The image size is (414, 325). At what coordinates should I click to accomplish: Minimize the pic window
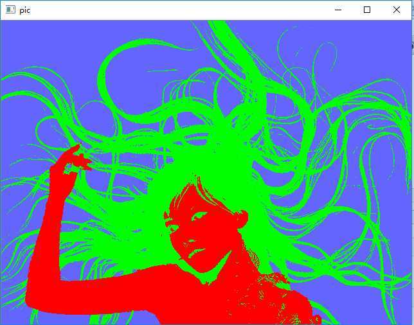(x=338, y=10)
